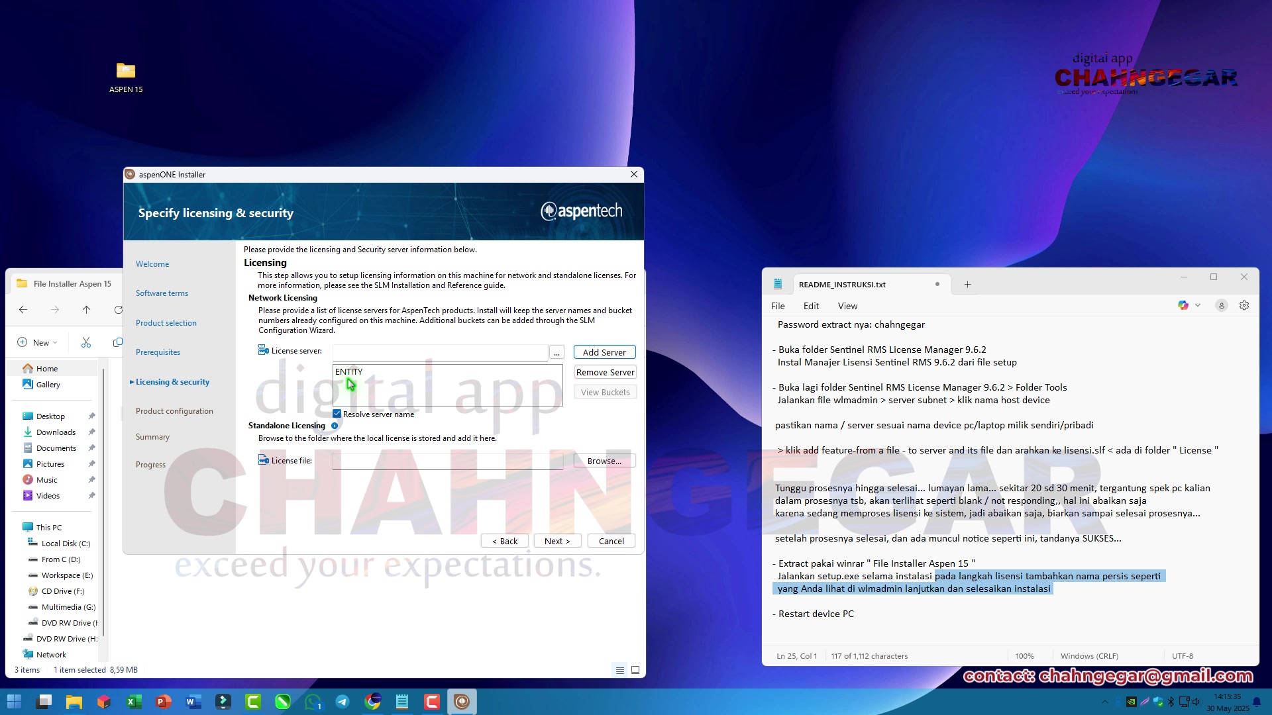This screenshot has width=1272, height=715.
Task: Select Local Disk (C:) in File Explorer
Action: [x=66, y=543]
